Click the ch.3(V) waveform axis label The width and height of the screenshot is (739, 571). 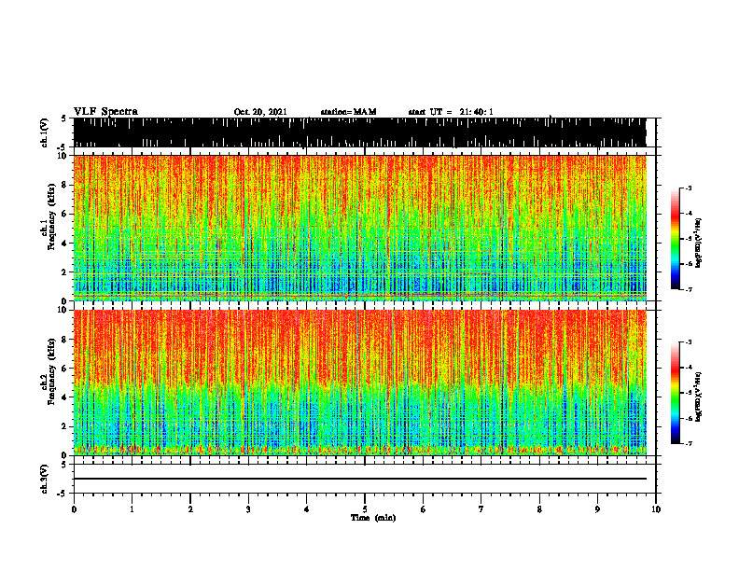point(45,479)
